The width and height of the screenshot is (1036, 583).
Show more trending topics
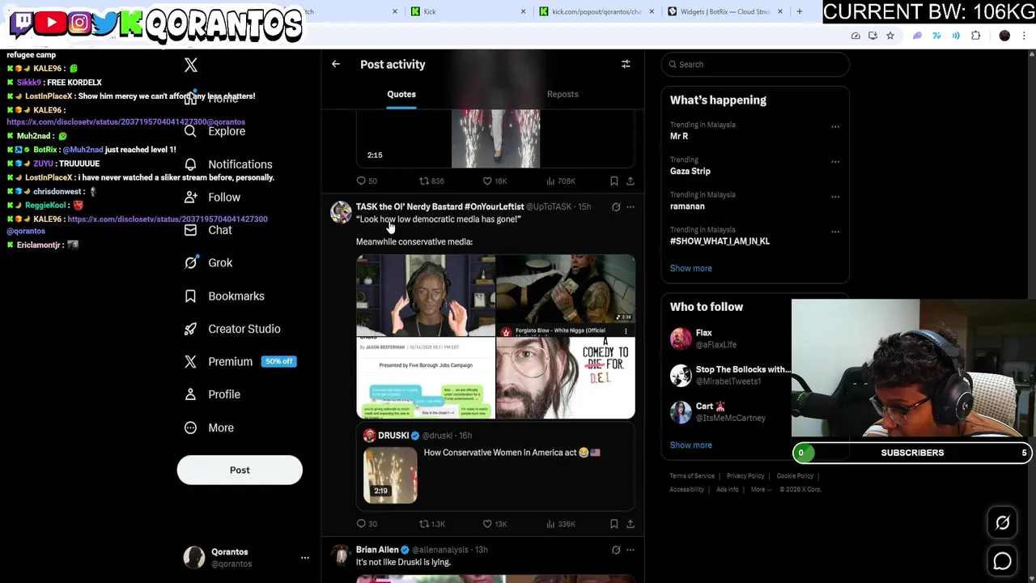(691, 268)
